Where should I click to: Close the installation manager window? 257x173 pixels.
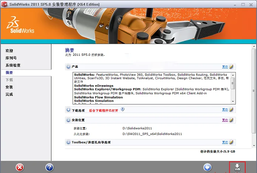(251, 5)
